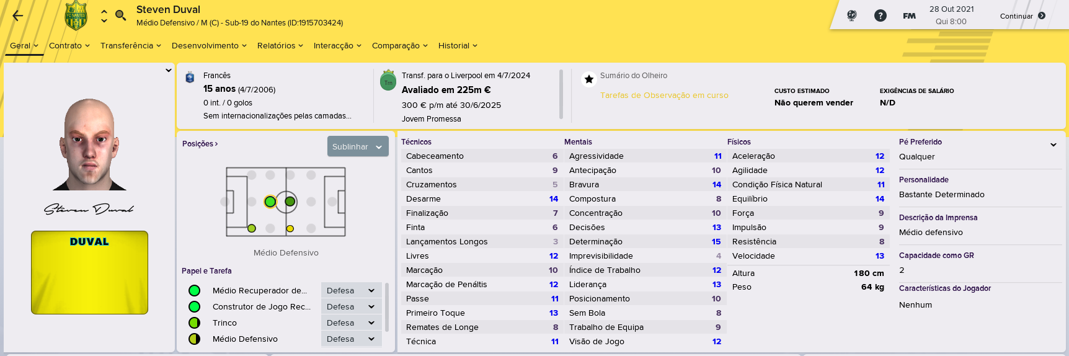
Task: Click the Continuar button
Action: pyautogui.click(x=1022, y=16)
